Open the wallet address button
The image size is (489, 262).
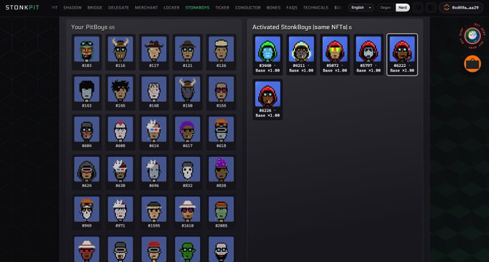pos(461,7)
